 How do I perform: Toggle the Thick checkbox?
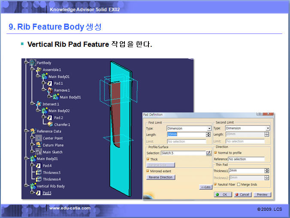[148, 159]
